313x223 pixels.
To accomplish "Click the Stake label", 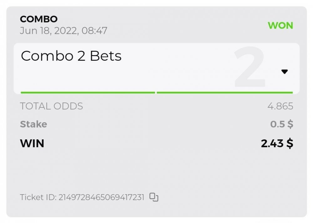I will coord(33,124).
